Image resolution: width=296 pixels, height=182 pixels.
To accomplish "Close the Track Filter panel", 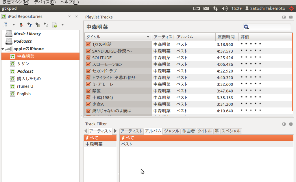I will (x=291, y=124).
